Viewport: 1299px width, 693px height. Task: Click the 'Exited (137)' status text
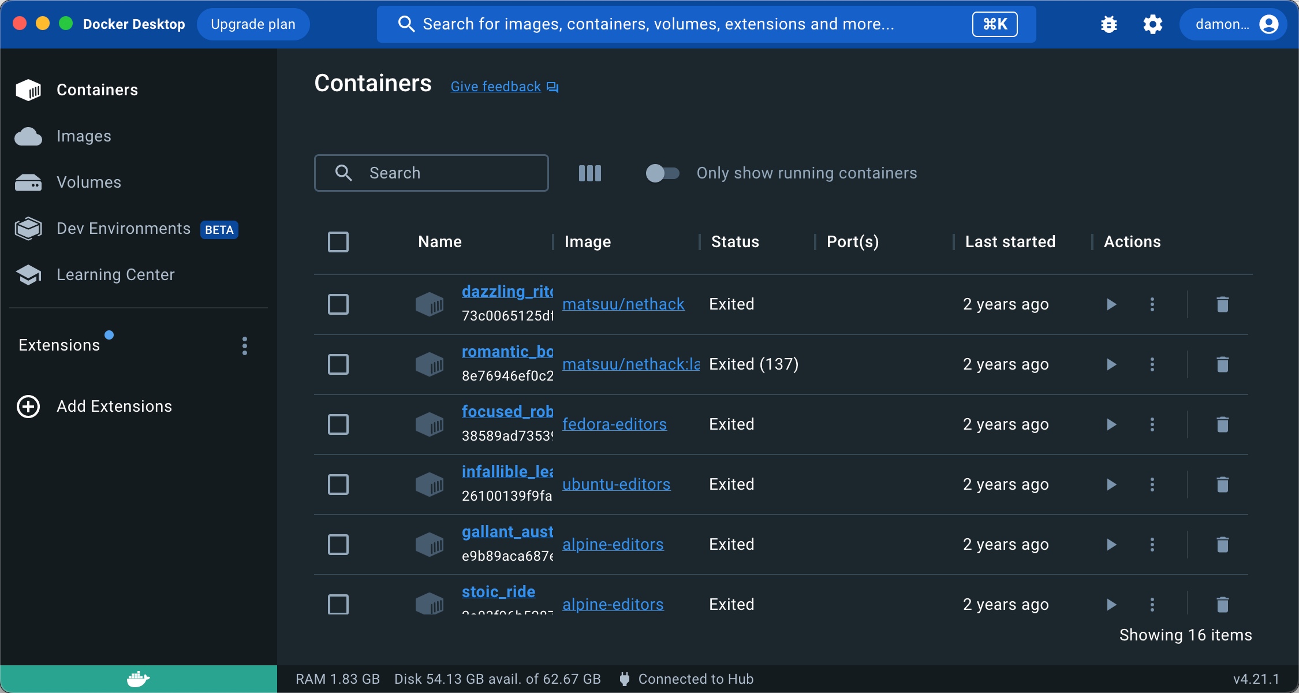coord(753,364)
